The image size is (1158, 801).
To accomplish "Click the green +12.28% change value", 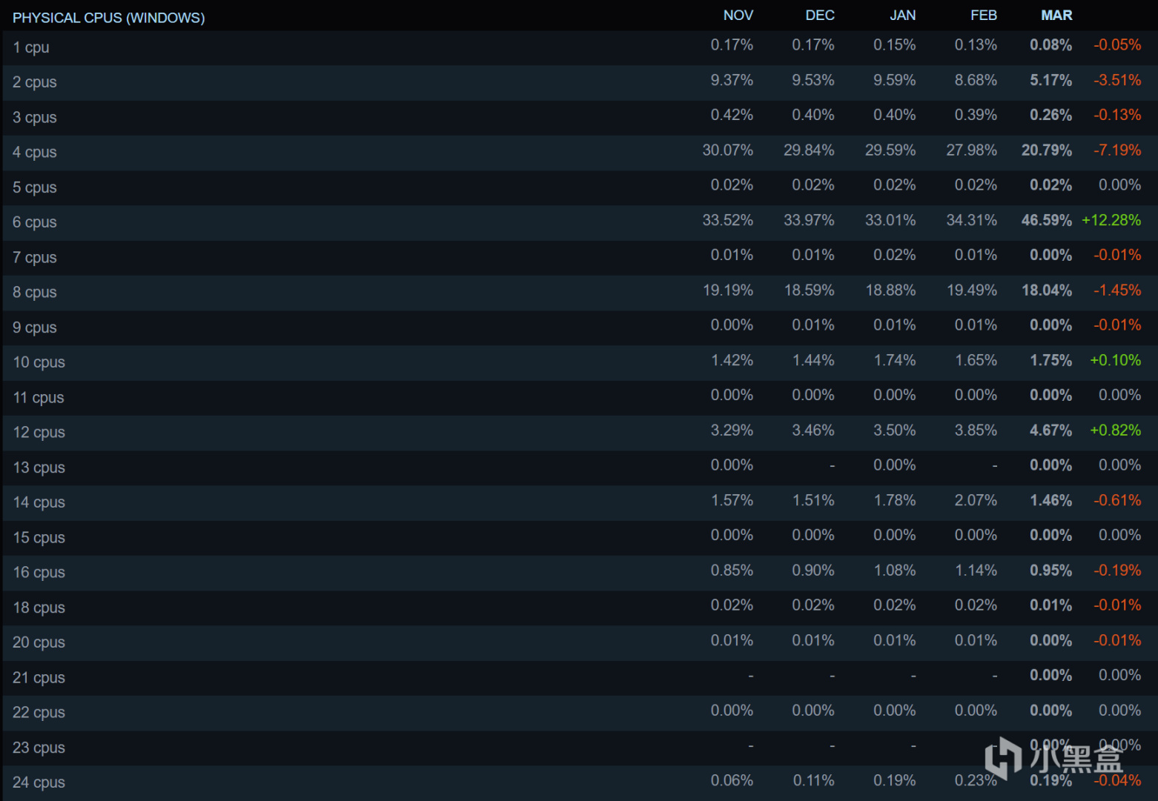I will [1111, 220].
